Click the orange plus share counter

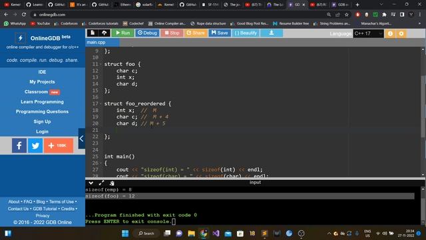(59, 145)
